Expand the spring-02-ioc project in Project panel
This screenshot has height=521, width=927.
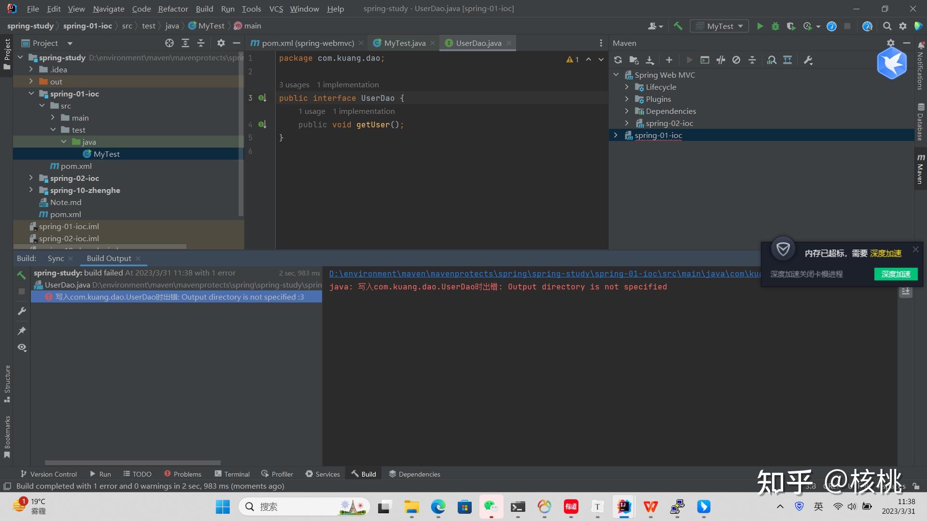(30, 178)
